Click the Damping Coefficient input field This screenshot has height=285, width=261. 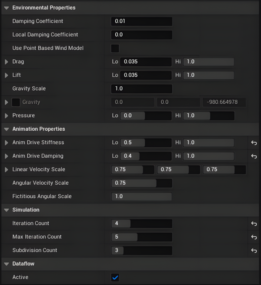click(142, 21)
